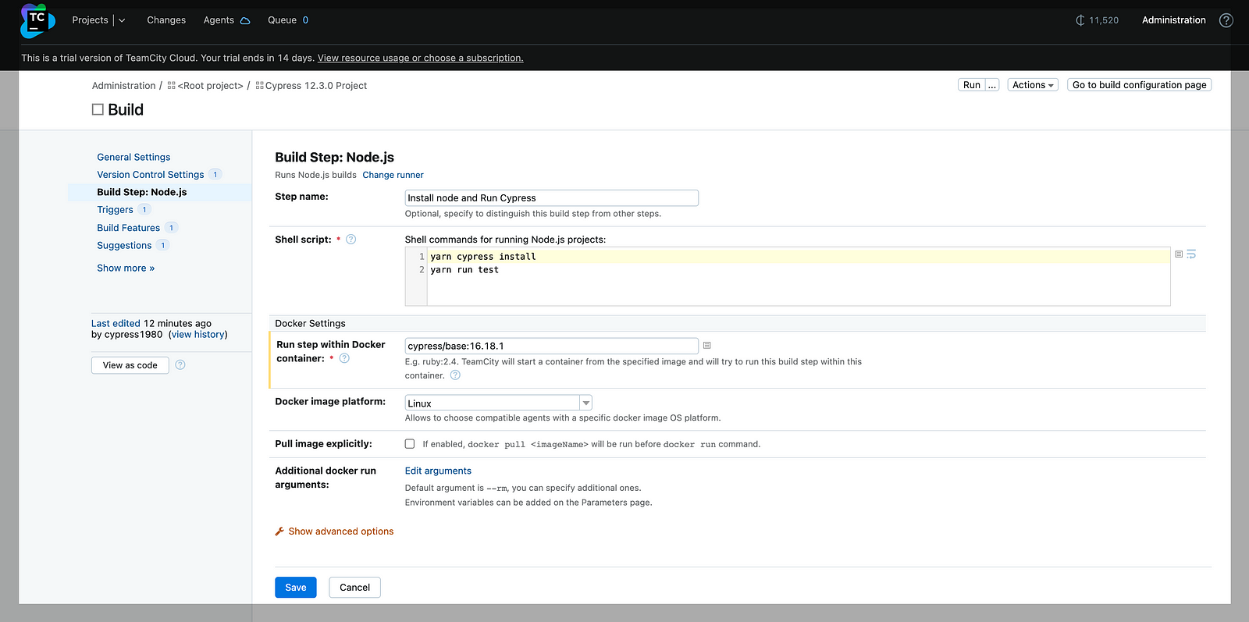Image resolution: width=1249 pixels, height=622 pixels.
Task: Click the TeamCity logo
Action: tap(37, 20)
